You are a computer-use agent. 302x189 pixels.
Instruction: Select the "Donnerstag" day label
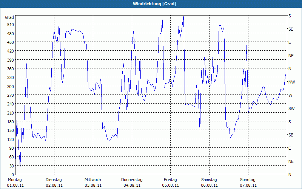tap(132, 180)
